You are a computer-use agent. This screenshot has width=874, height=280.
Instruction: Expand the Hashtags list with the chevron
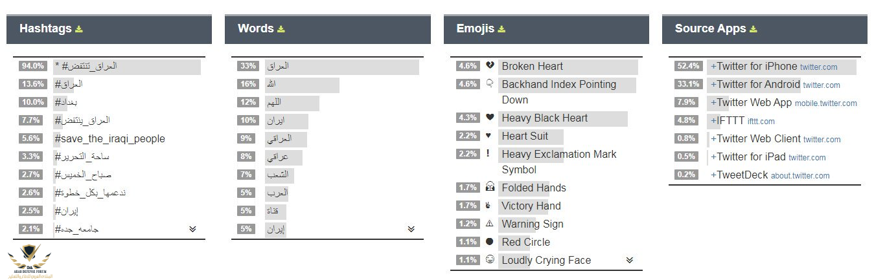(x=192, y=229)
